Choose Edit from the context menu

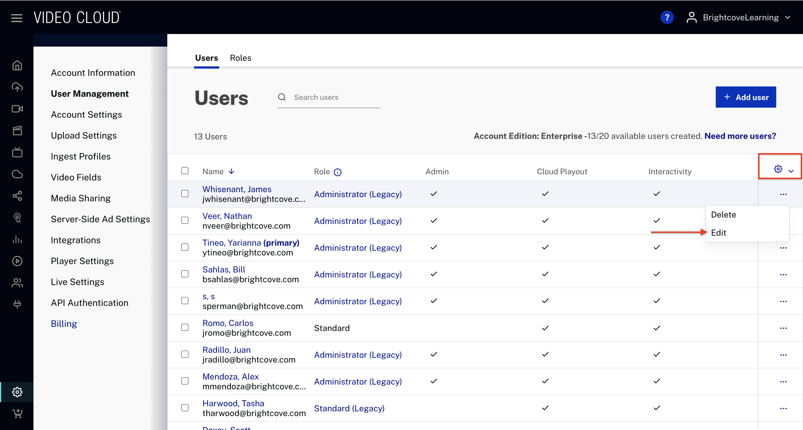(719, 233)
